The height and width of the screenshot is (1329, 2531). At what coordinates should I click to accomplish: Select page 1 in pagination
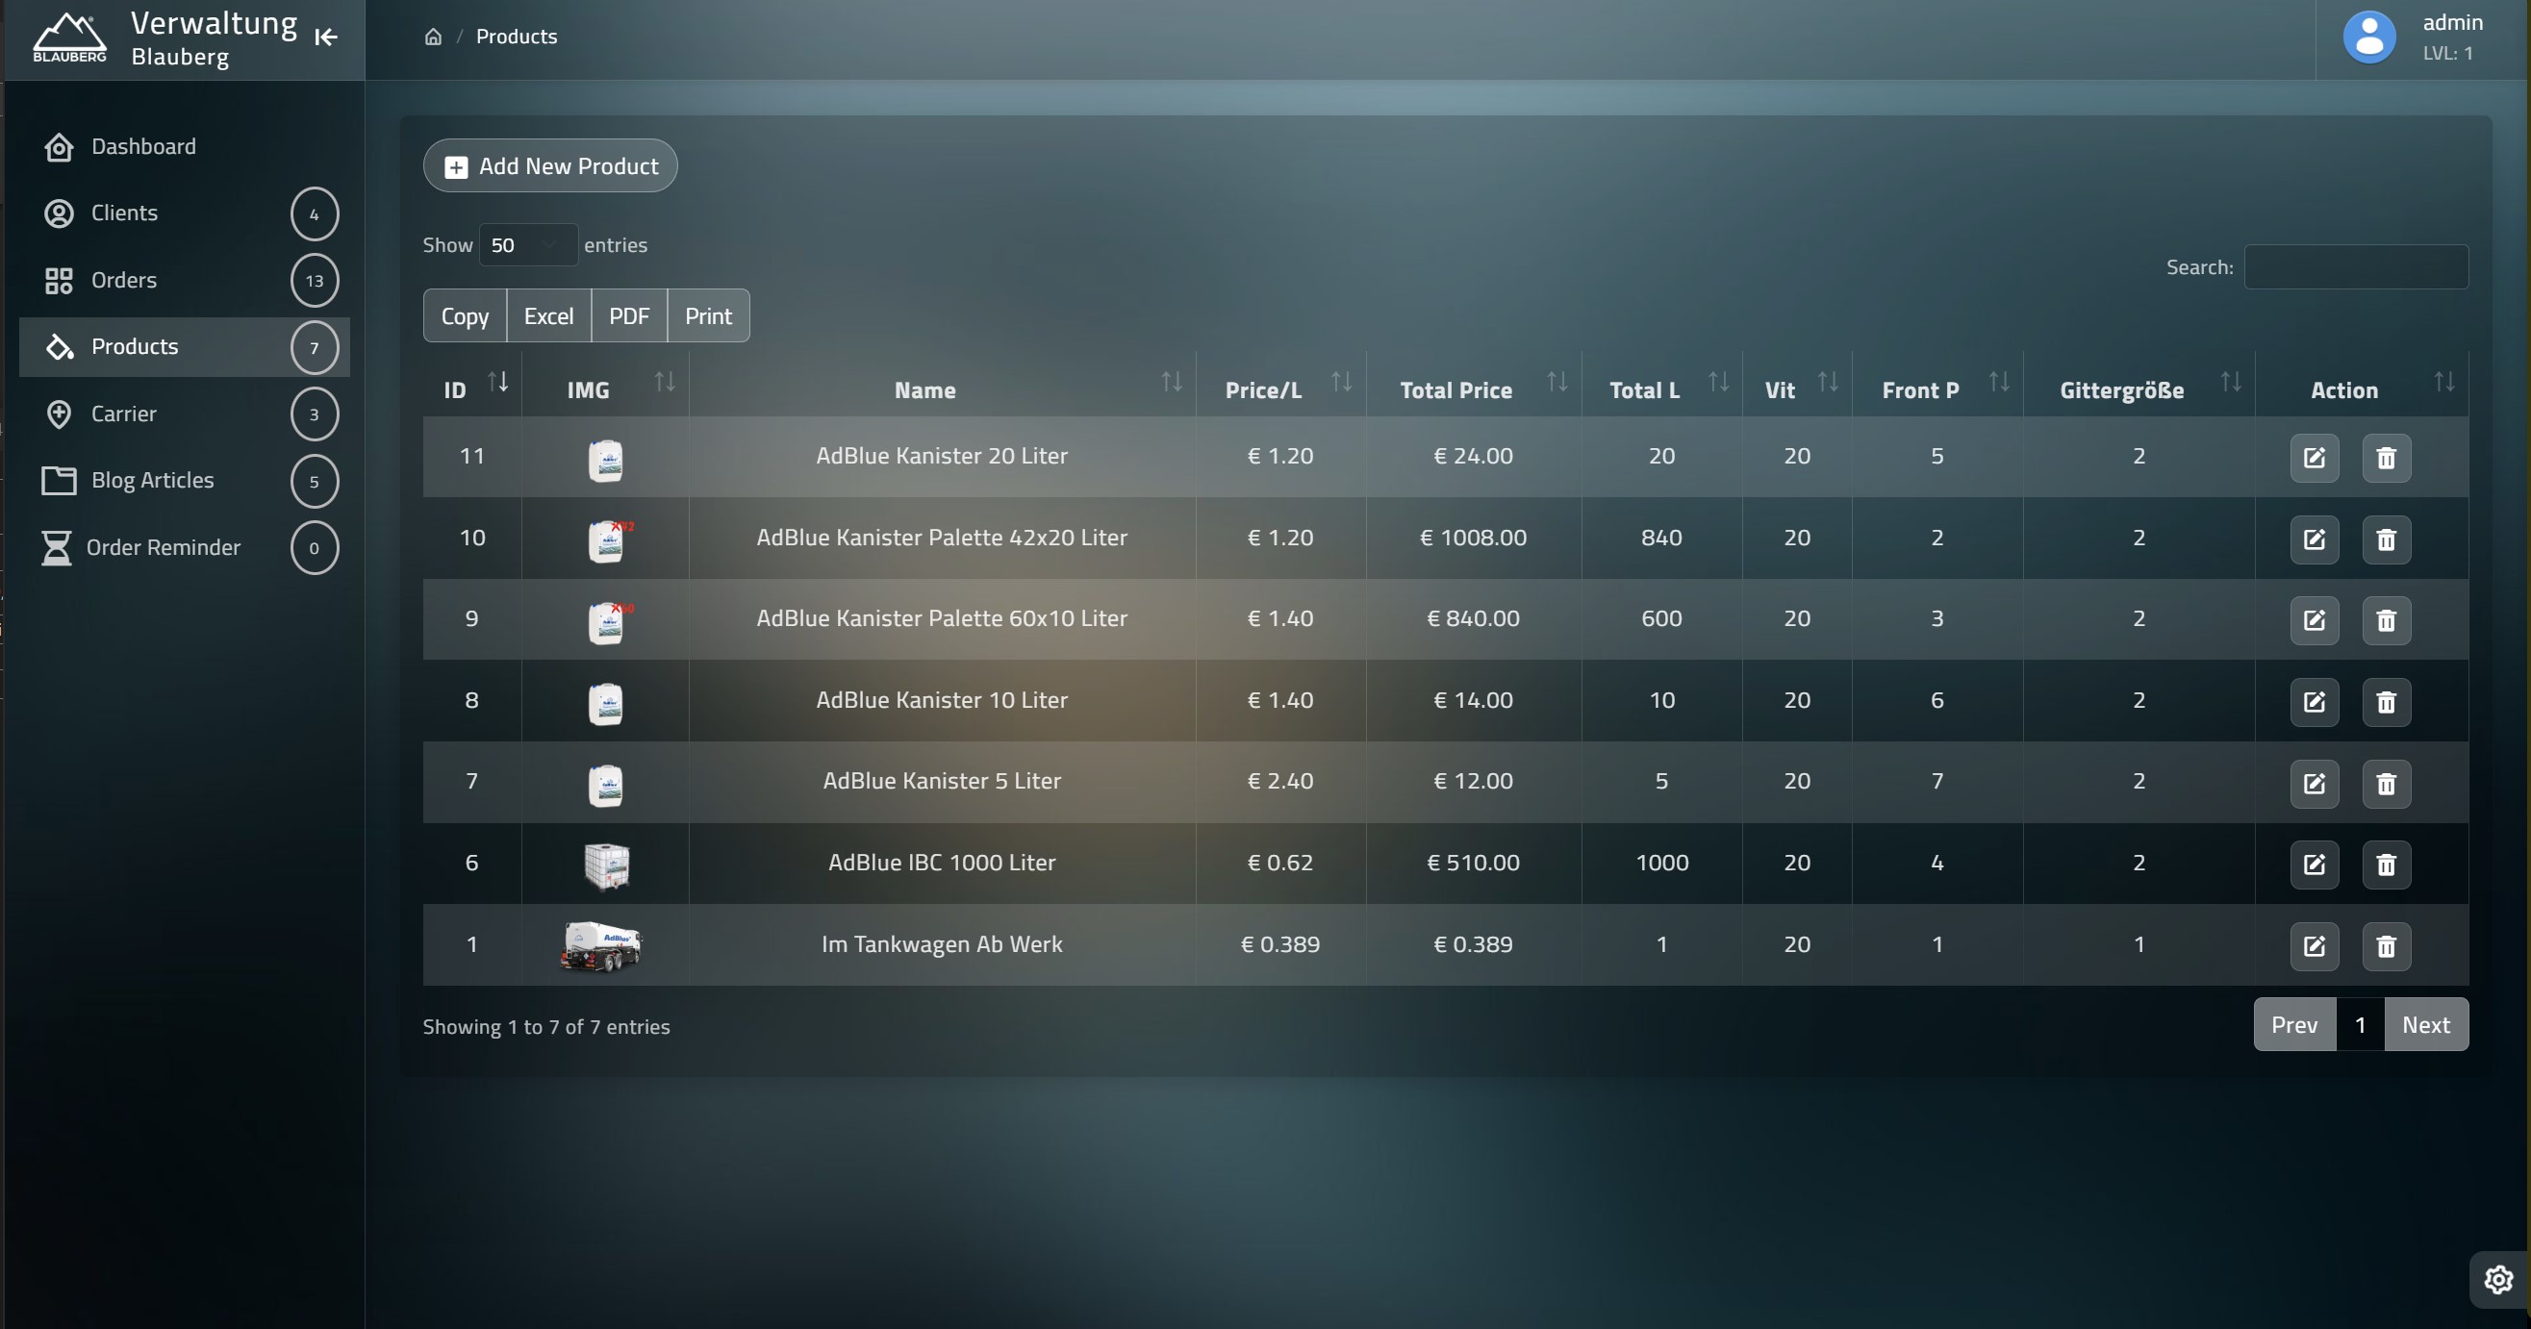pos(2360,1024)
